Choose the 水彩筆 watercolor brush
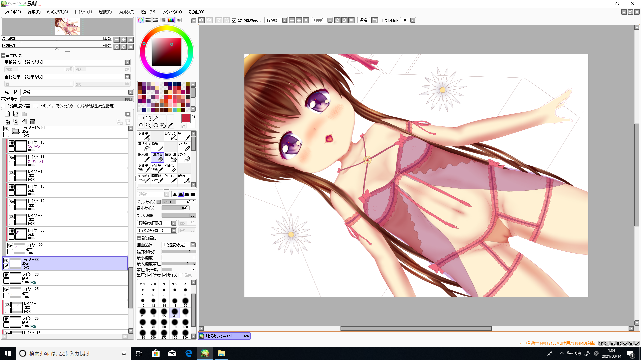The width and height of the screenshot is (641, 360). pyautogui.click(x=144, y=136)
